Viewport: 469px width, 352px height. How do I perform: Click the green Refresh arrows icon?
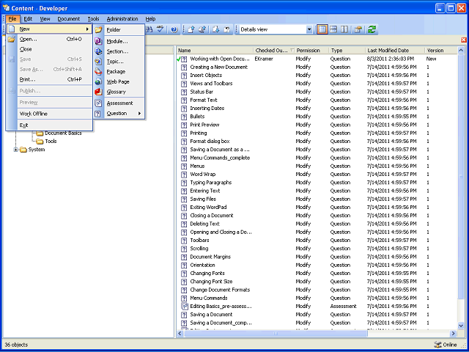pos(372,29)
